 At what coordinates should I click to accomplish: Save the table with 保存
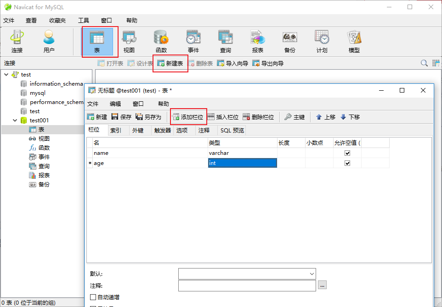[x=121, y=117]
